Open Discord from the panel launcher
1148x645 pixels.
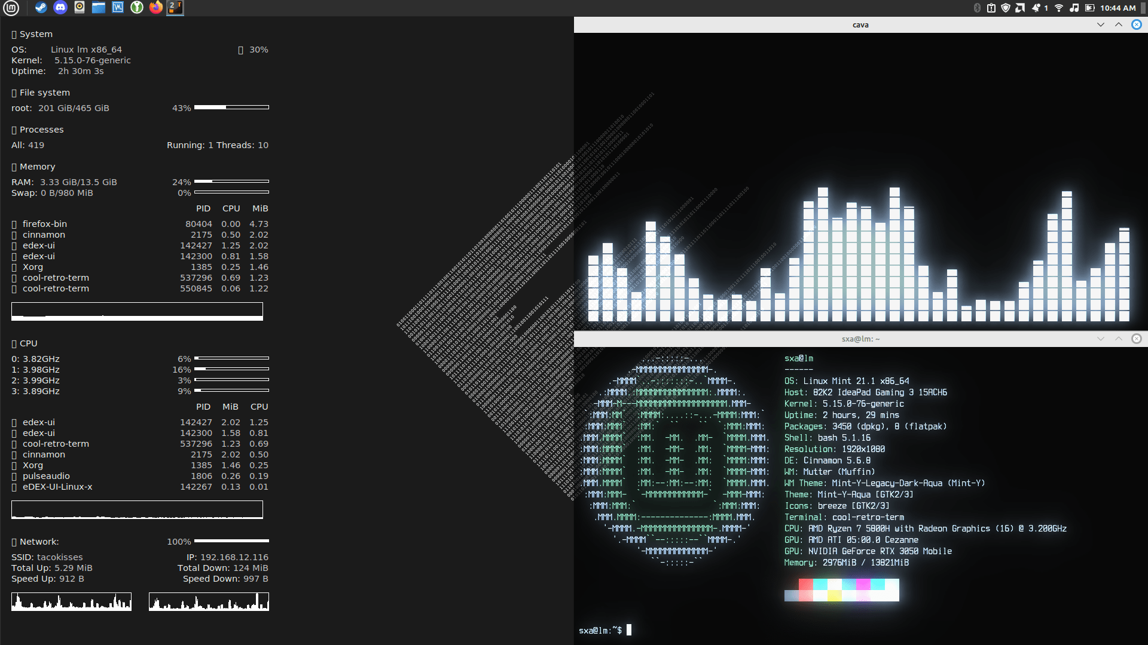click(x=60, y=8)
